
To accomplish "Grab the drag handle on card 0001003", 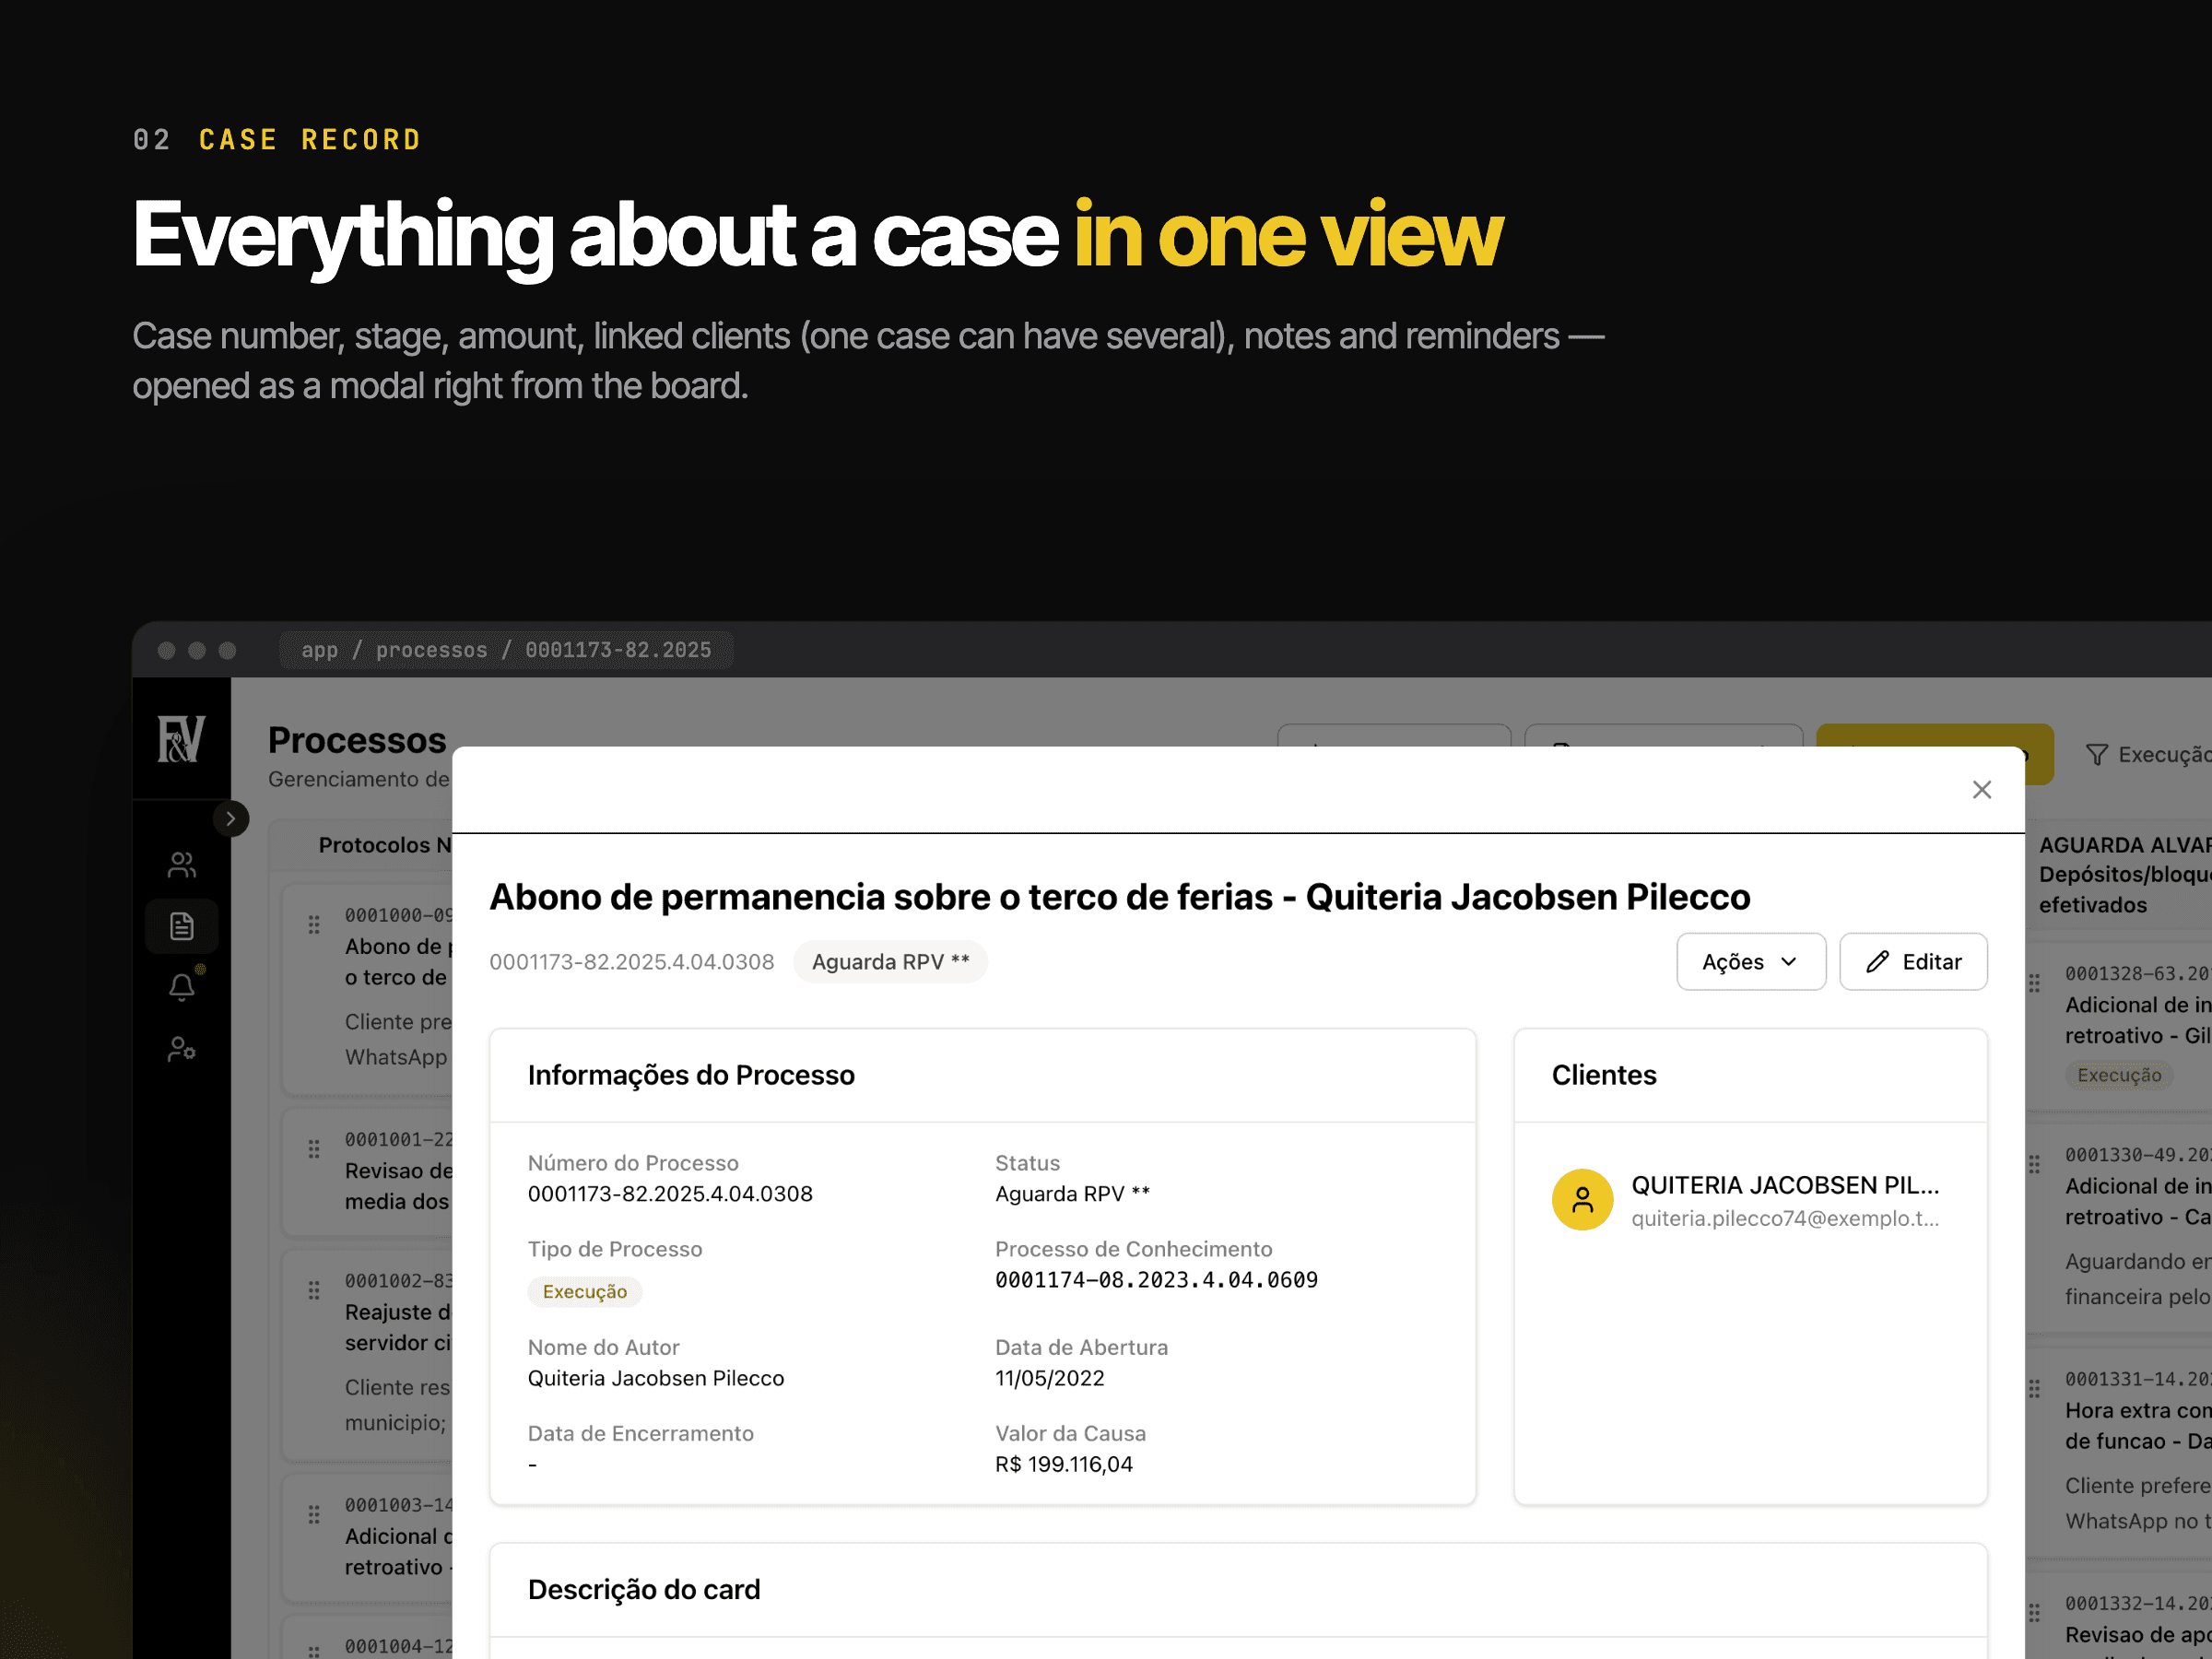I will pyautogui.click(x=314, y=1513).
